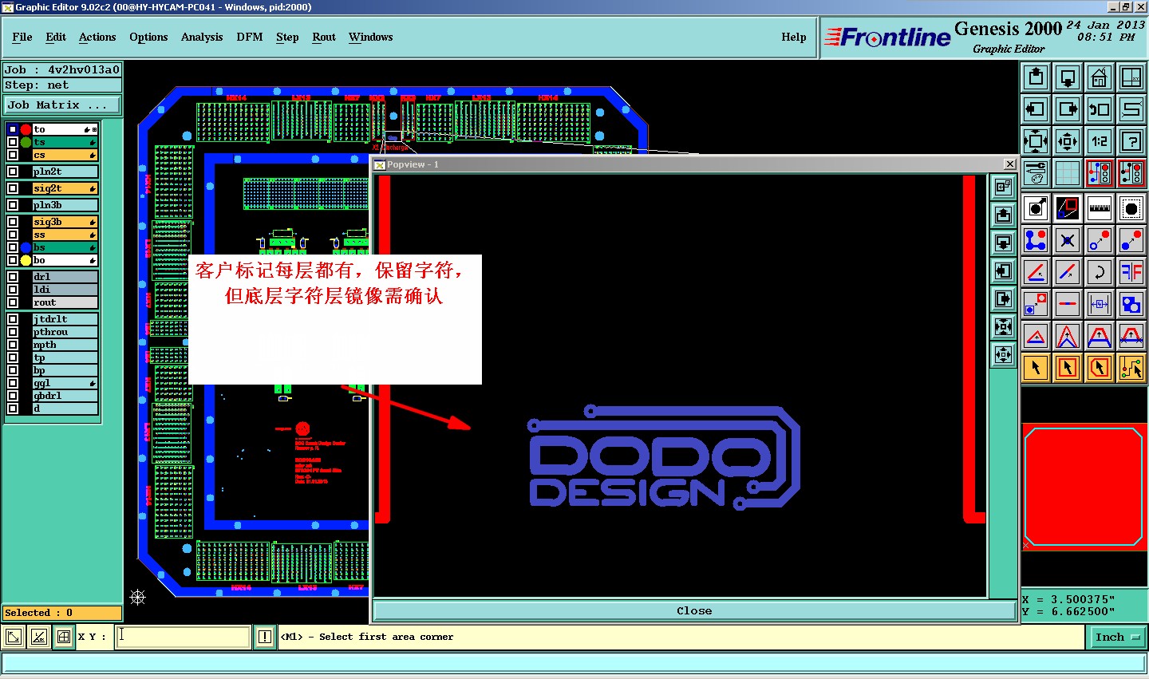Toggle checkbox for layer rout
The height and width of the screenshot is (679, 1149).
point(13,302)
